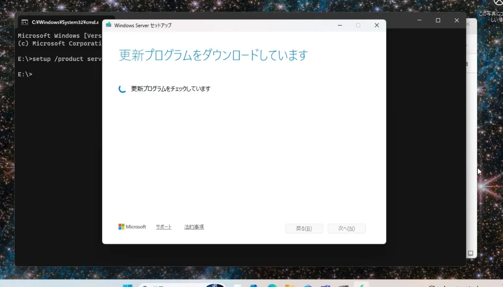This screenshot has width=503, height=287.
Task: Click the 次へ(N) button
Action: pos(346,229)
